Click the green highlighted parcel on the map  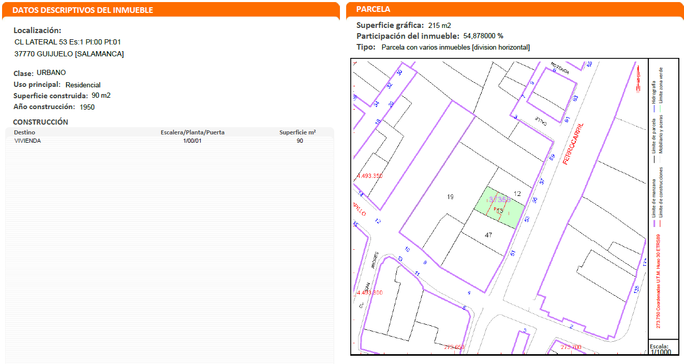[499, 208]
